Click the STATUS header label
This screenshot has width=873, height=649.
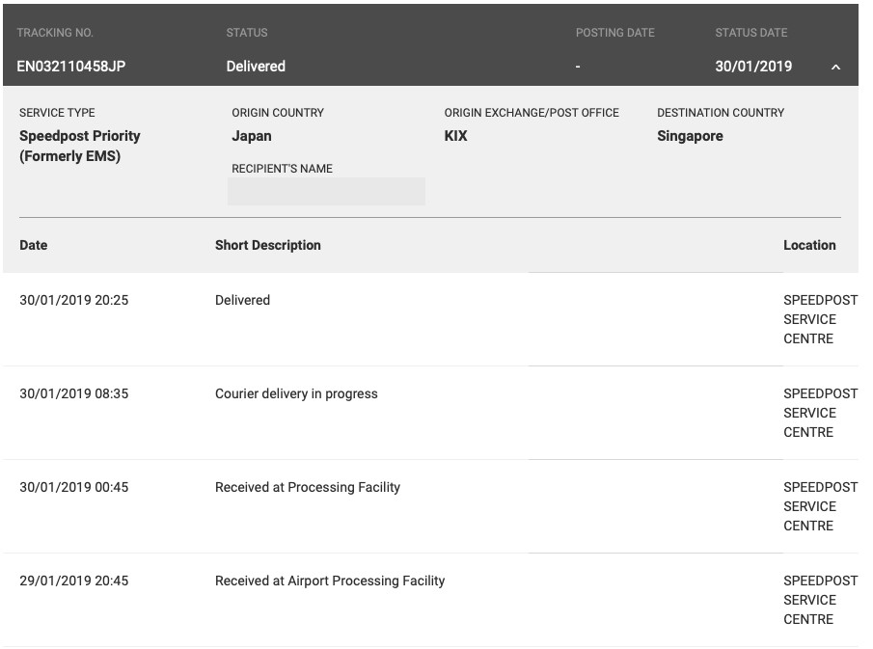247,33
